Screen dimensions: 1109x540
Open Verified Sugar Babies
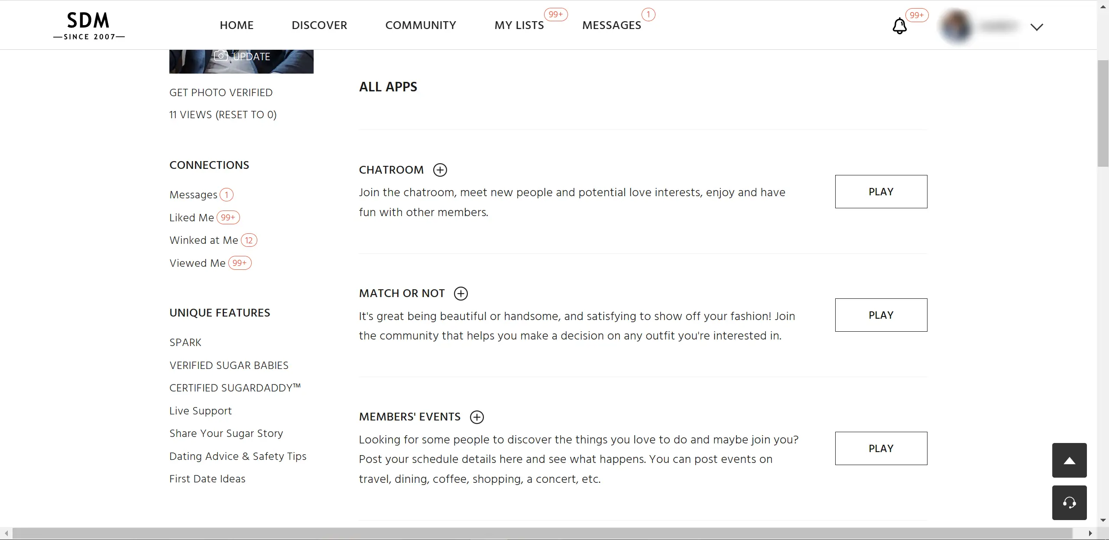pyautogui.click(x=229, y=365)
